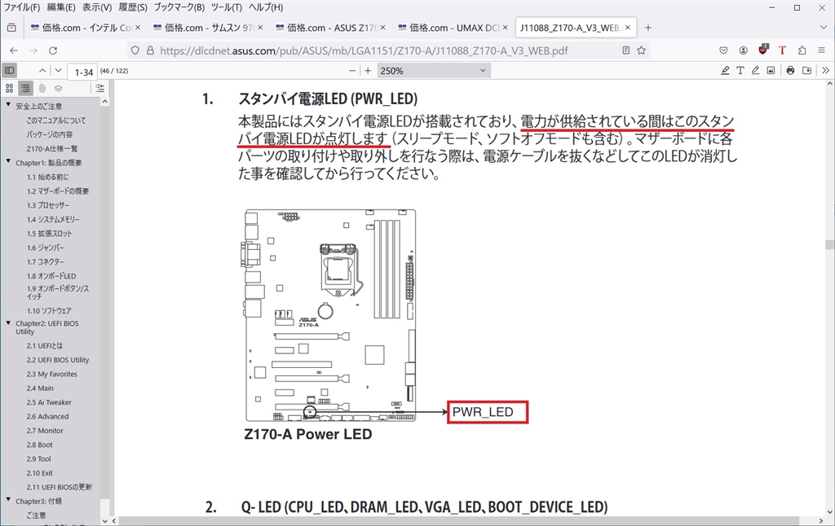Show document outline in sidebar
This screenshot has width=835, height=526.
(x=25, y=88)
